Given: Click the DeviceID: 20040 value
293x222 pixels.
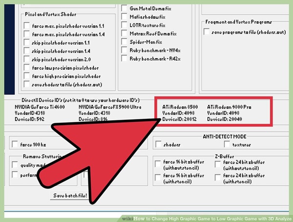Looking at the screenshot, I should (225, 119).
